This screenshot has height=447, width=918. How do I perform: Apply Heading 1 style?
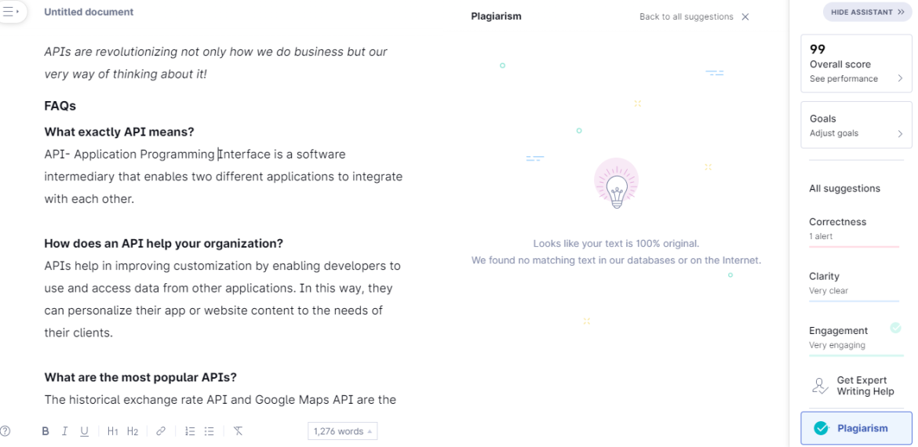[x=113, y=431]
